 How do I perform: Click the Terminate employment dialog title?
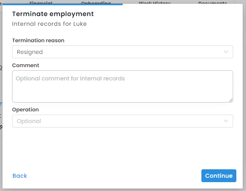click(53, 14)
